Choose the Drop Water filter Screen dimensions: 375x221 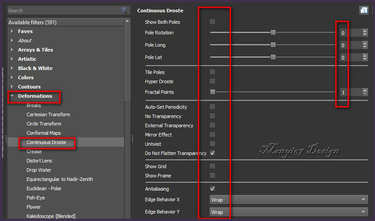click(39, 170)
